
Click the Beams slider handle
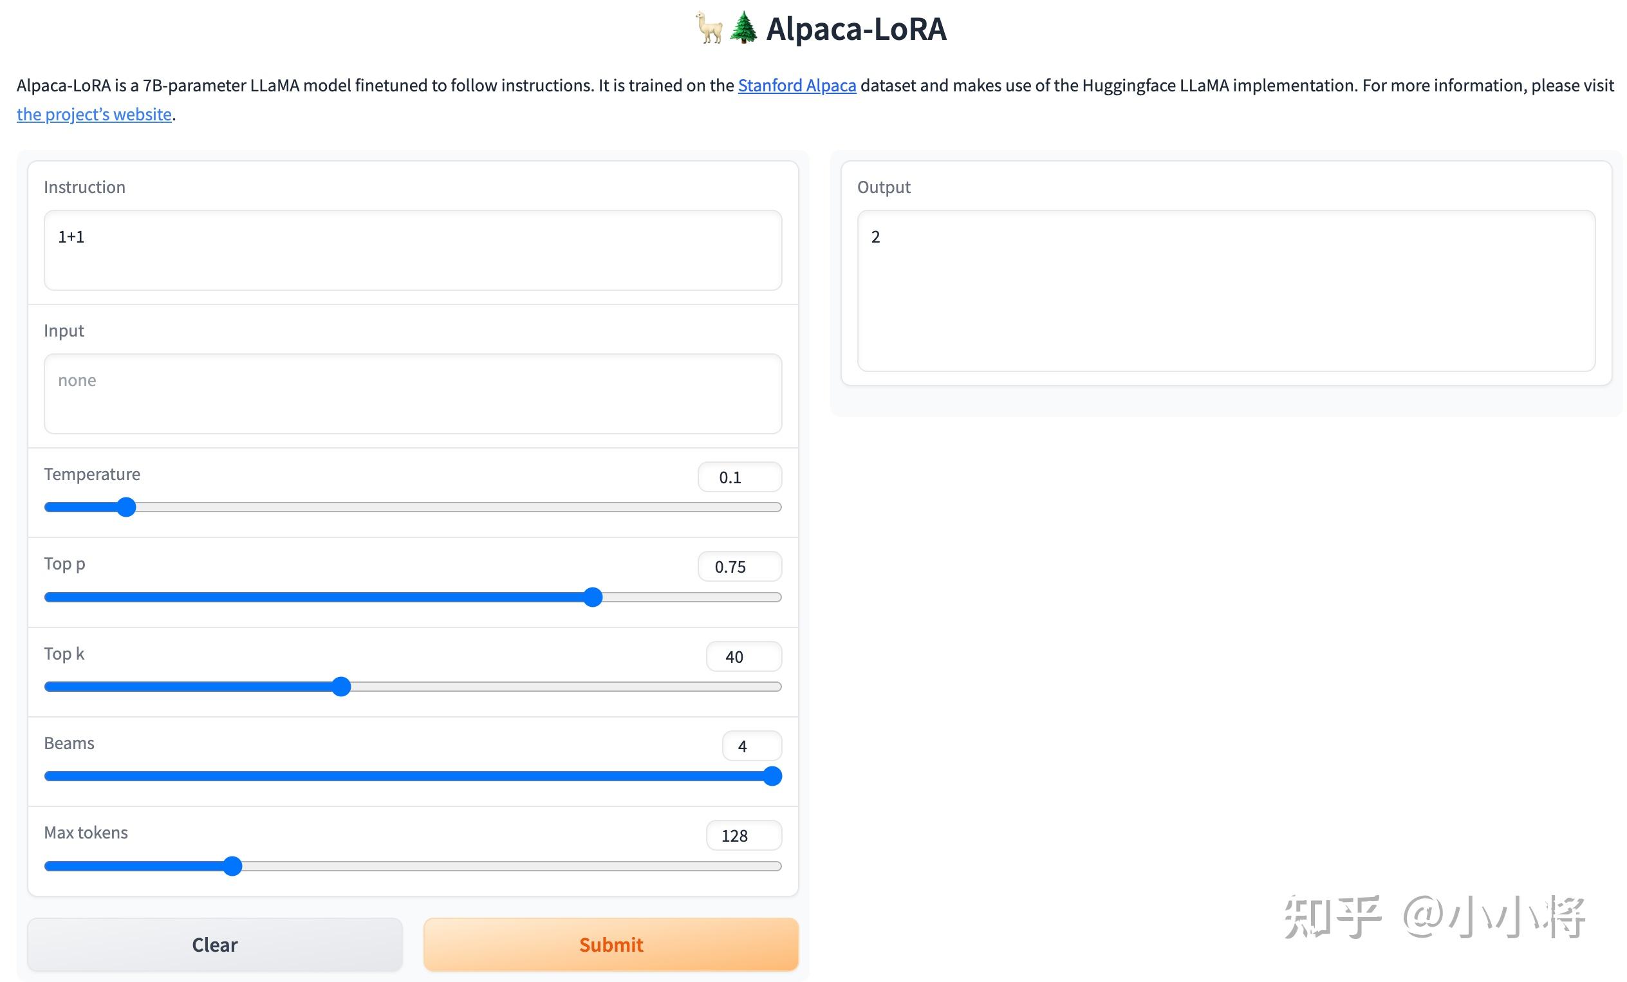point(772,776)
